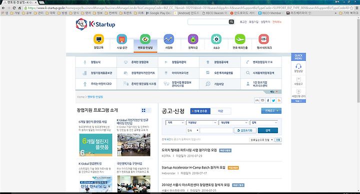Open 대상연령 dropdown filter
360x194 pixels.
pyautogui.click(x=233, y=123)
